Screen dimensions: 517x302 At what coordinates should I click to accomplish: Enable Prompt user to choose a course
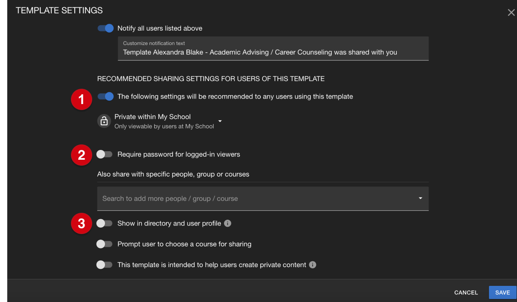(x=105, y=244)
